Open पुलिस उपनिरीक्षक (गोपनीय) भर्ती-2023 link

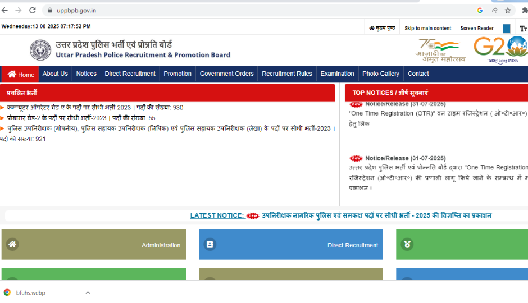169,134
